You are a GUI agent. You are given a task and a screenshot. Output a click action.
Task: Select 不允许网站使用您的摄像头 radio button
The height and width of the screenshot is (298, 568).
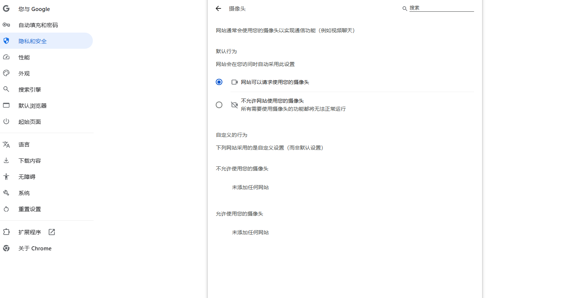pos(219,105)
